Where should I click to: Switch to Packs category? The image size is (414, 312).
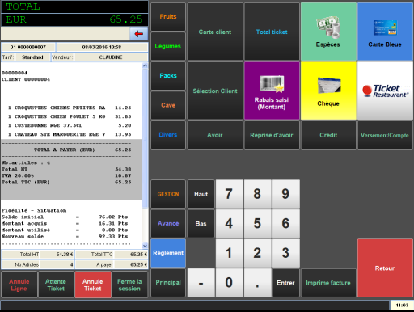pyautogui.click(x=168, y=76)
